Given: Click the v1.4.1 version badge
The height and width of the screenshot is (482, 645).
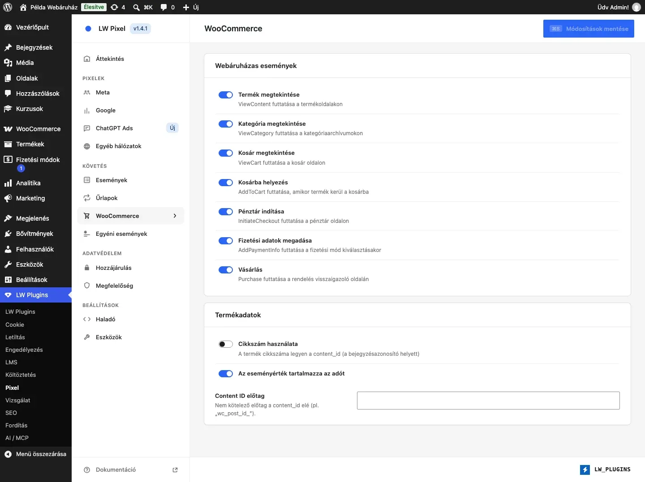Looking at the screenshot, I should (140, 29).
